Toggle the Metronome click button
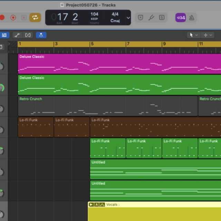 coord(192,18)
